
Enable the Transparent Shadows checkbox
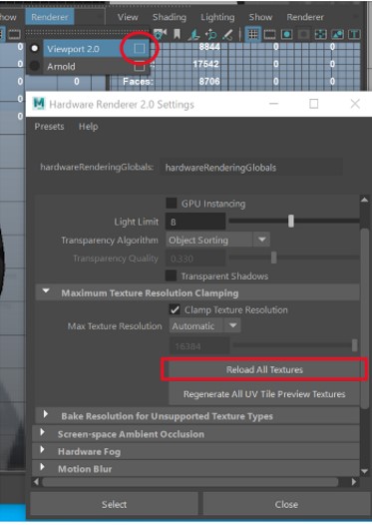171,275
